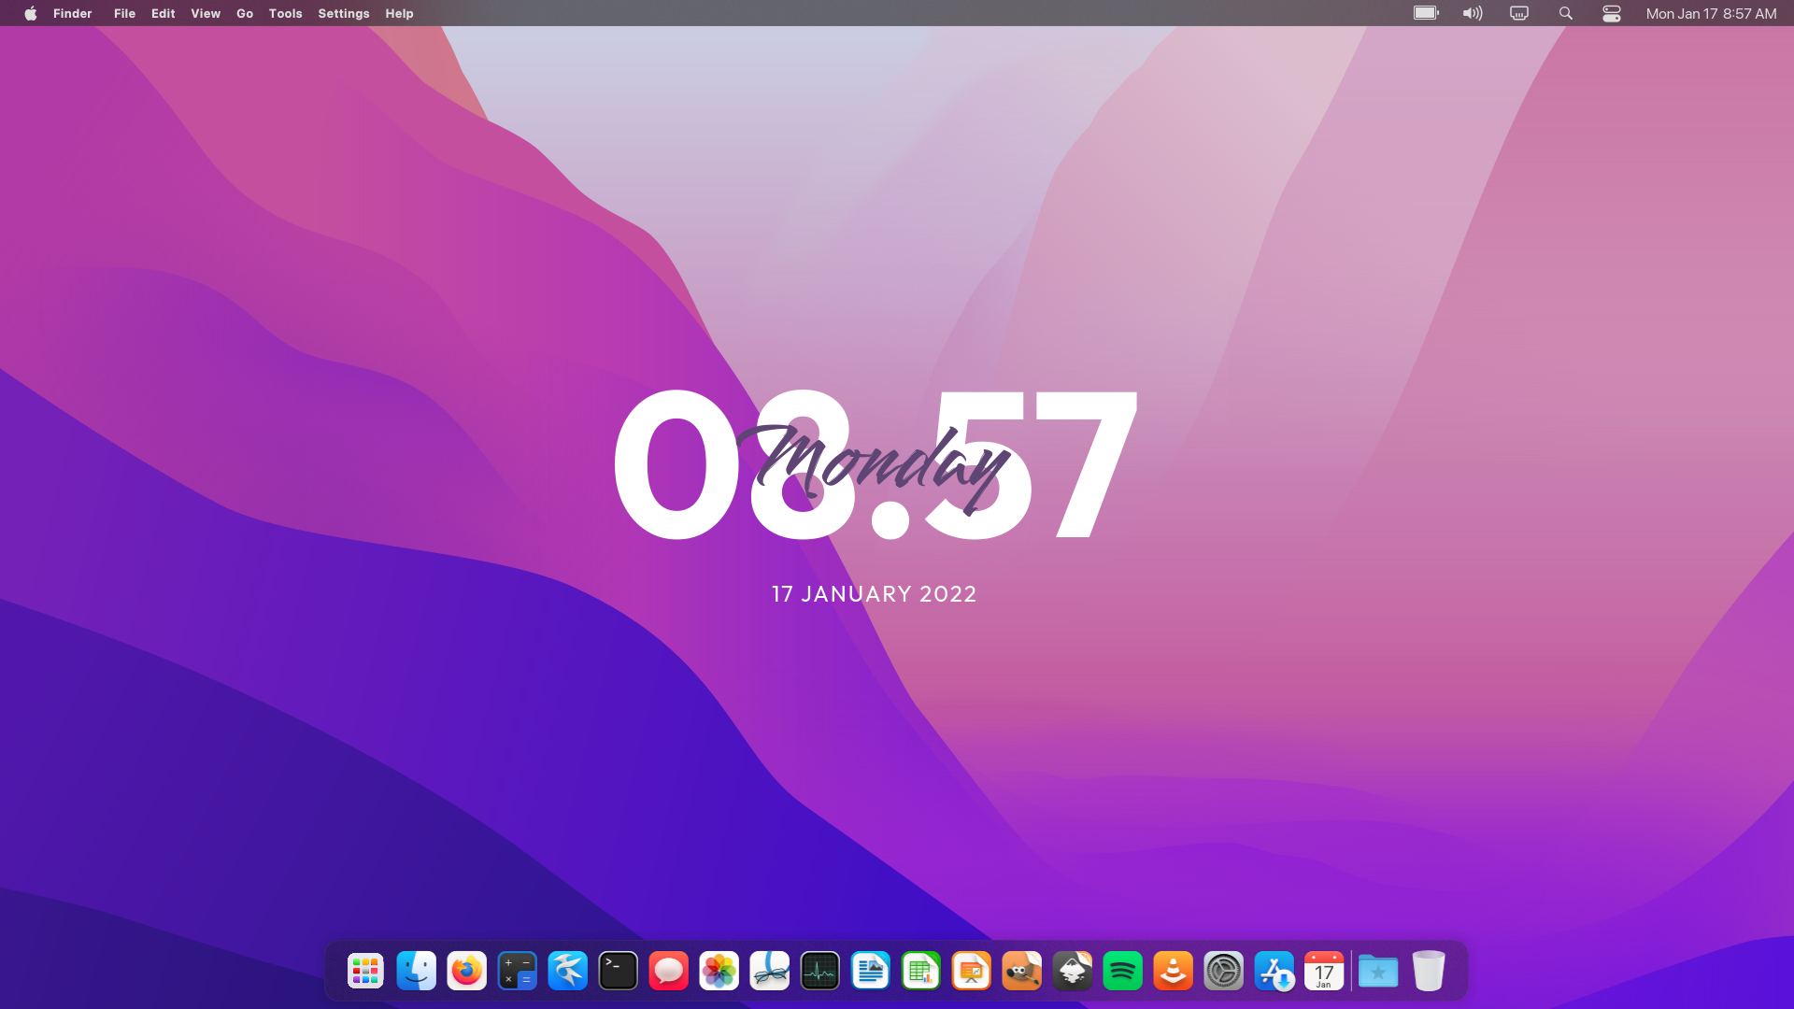Launch the Photos app in the dock
Image resolution: width=1794 pixels, height=1009 pixels.
coord(719,972)
